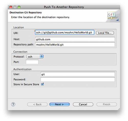The height and width of the screenshot is (121, 128).
Task: Click the resize grip at the dialog corner
Action: coord(119,109)
